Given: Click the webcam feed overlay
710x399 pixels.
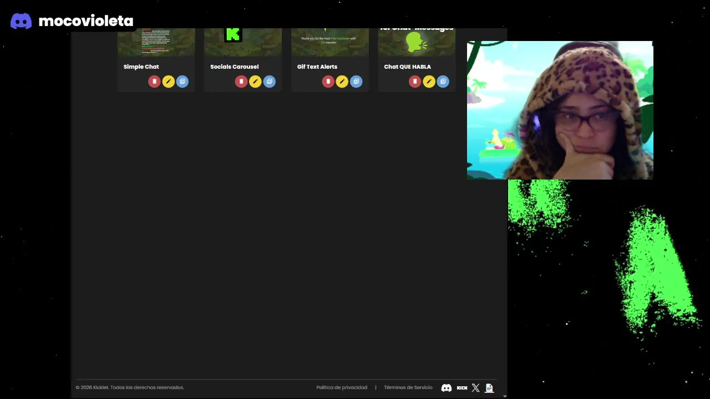Looking at the screenshot, I should [x=560, y=110].
